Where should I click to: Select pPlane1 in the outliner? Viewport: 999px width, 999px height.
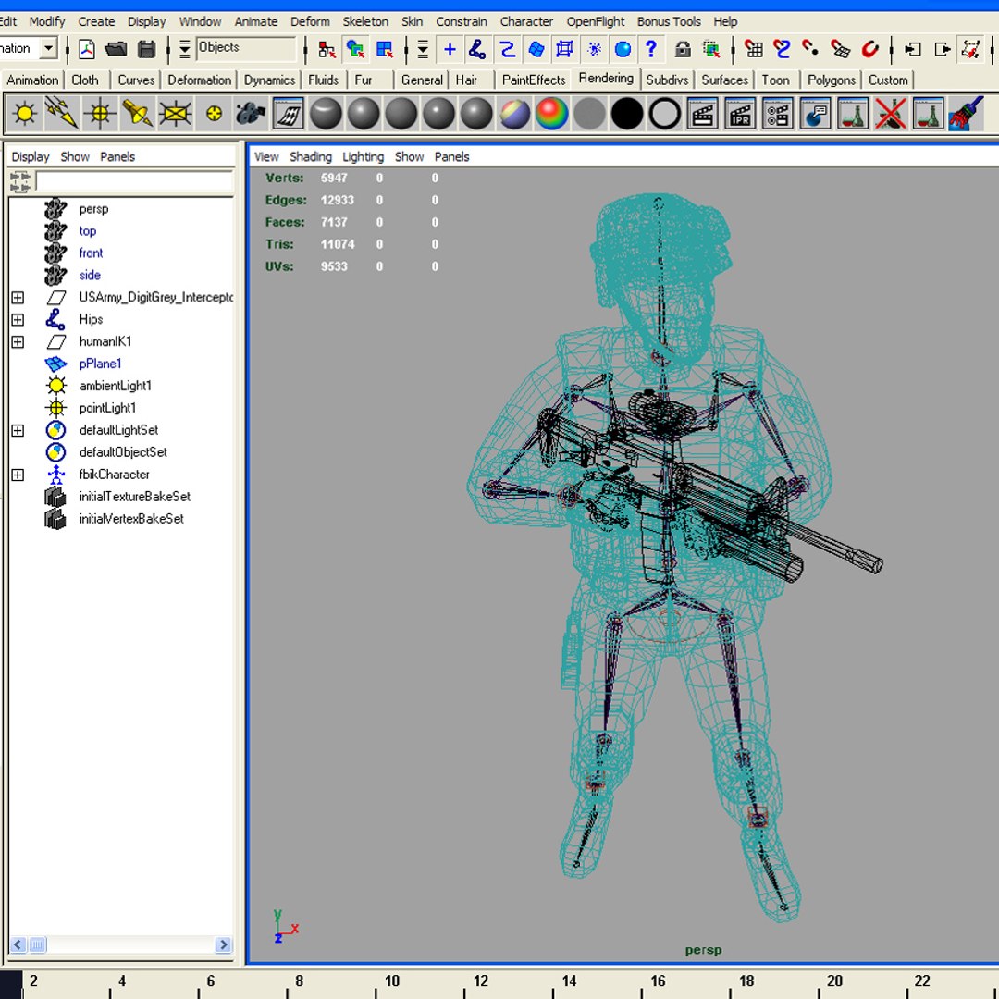(x=100, y=364)
